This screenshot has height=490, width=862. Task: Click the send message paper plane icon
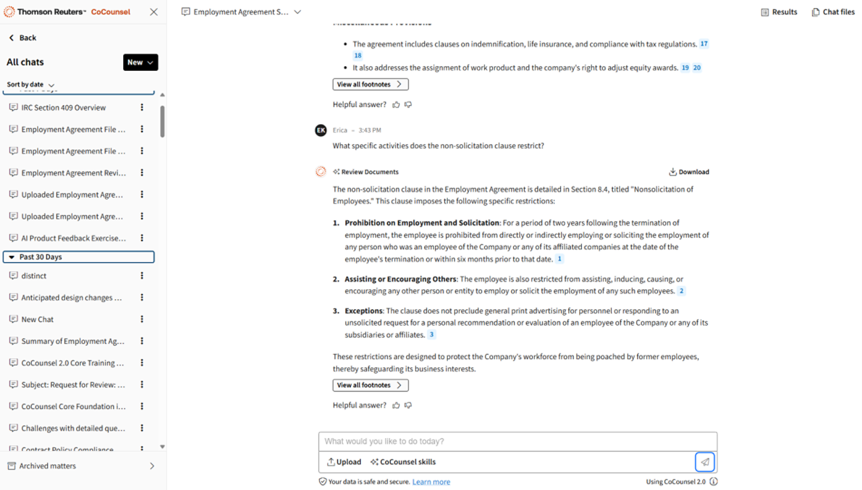click(704, 462)
